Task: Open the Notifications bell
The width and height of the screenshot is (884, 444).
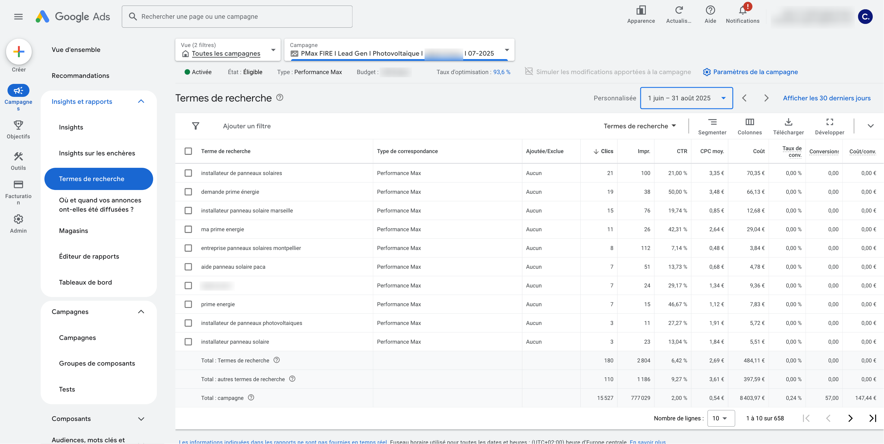Action: [743, 11]
